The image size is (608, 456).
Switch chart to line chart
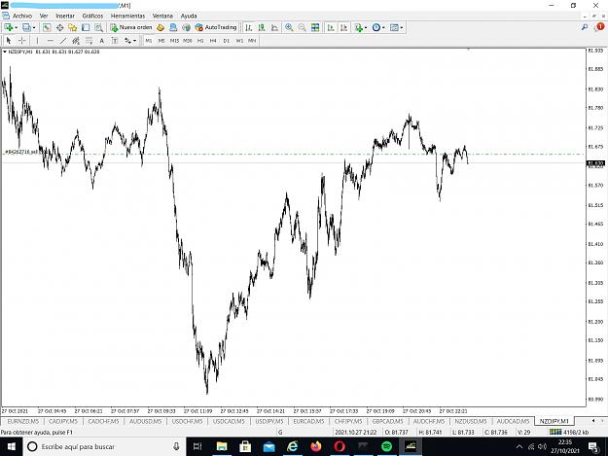[274, 27]
